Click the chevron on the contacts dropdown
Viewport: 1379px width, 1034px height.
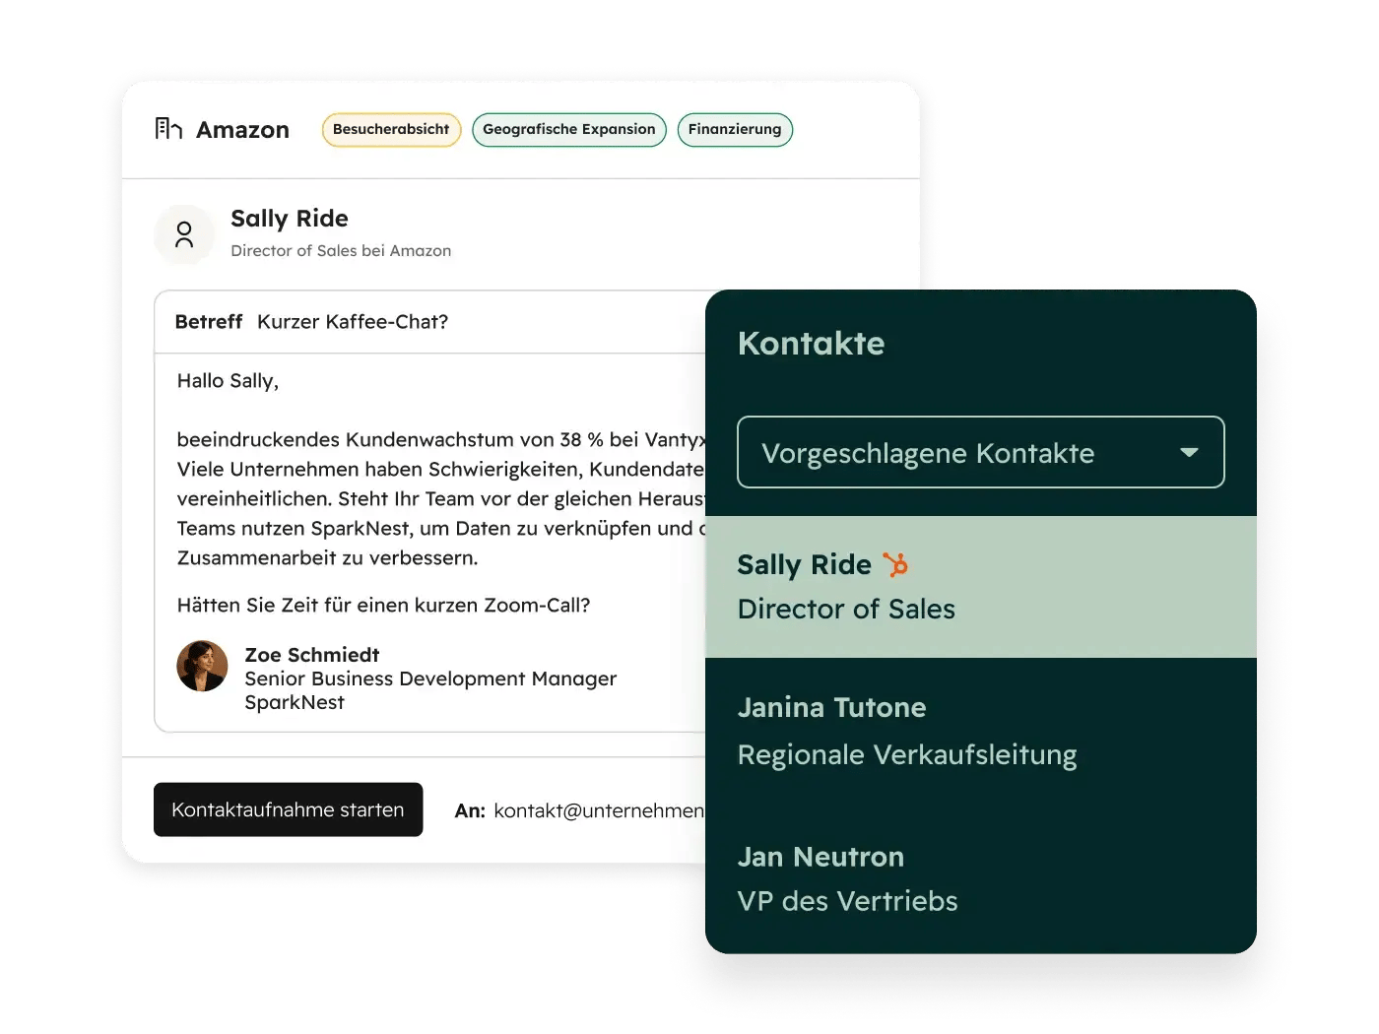pyautogui.click(x=1190, y=452)
